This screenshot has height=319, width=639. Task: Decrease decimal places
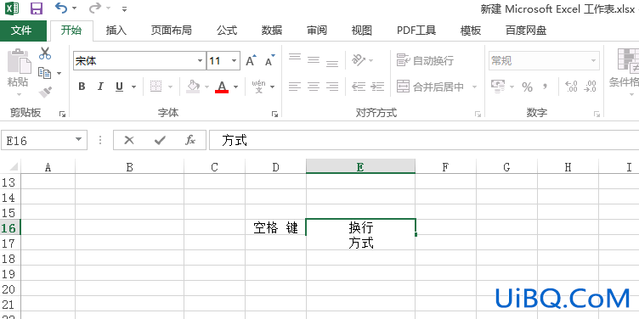pos(590,87)
